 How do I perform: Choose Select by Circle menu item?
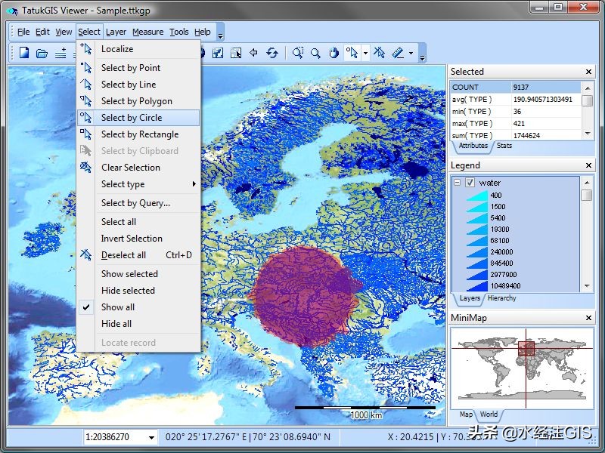(132, 118)
